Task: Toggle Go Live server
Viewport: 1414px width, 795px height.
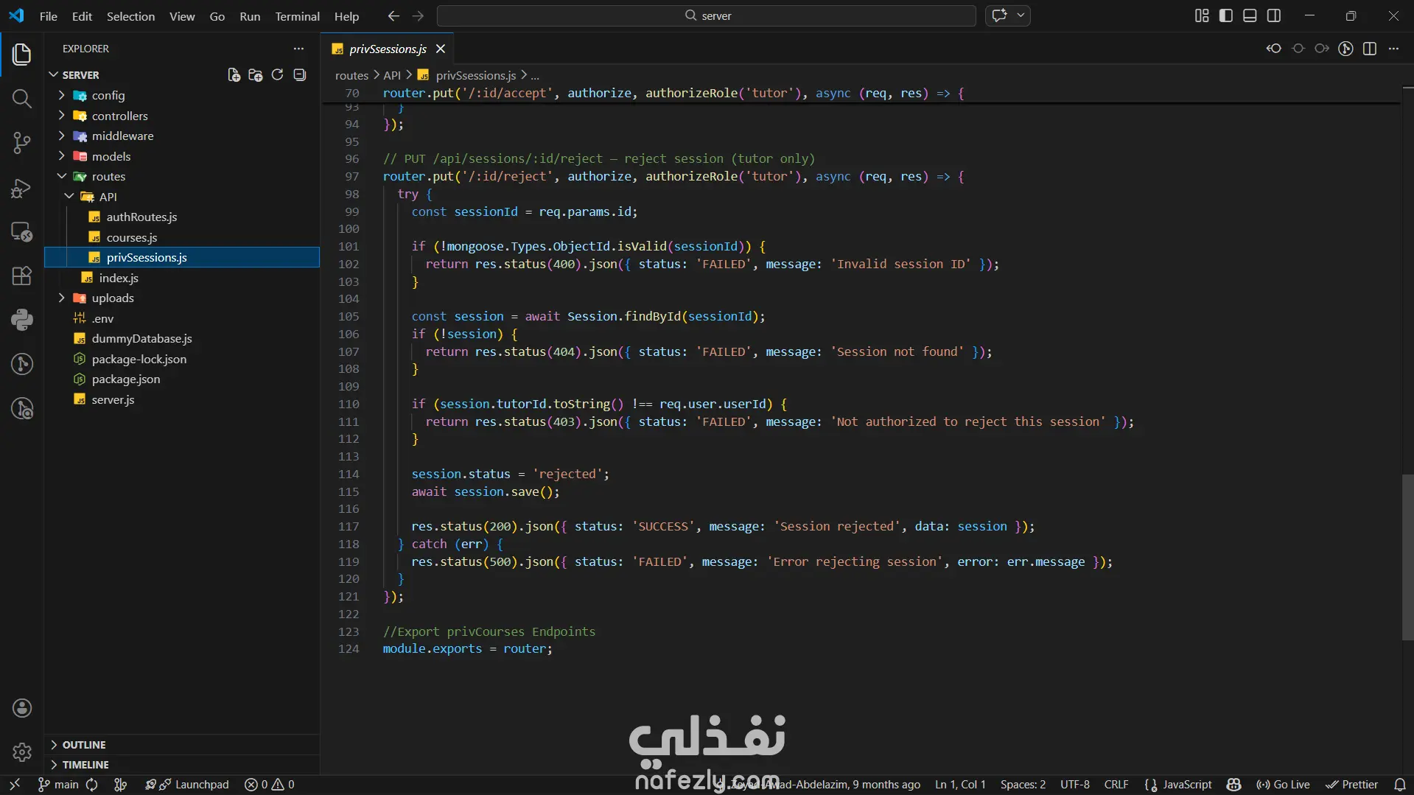Action: point(1283,785)
